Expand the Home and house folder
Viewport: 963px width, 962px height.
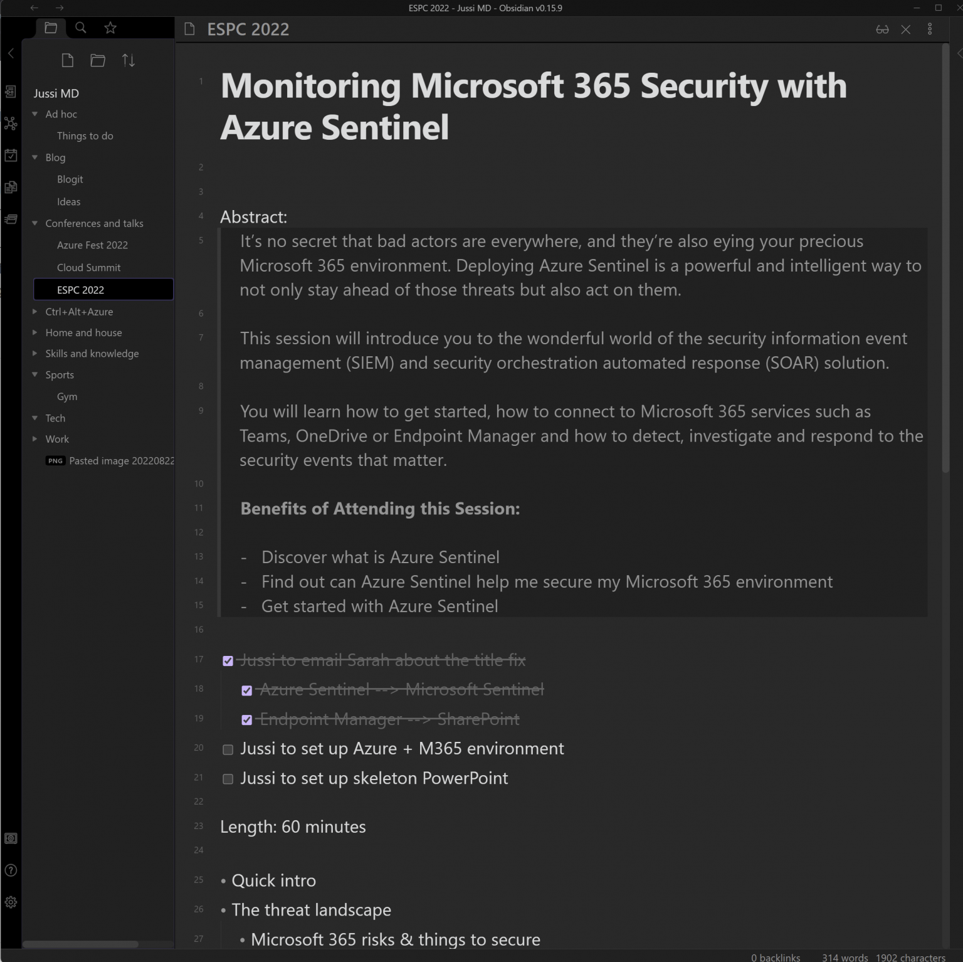[35, 332]
